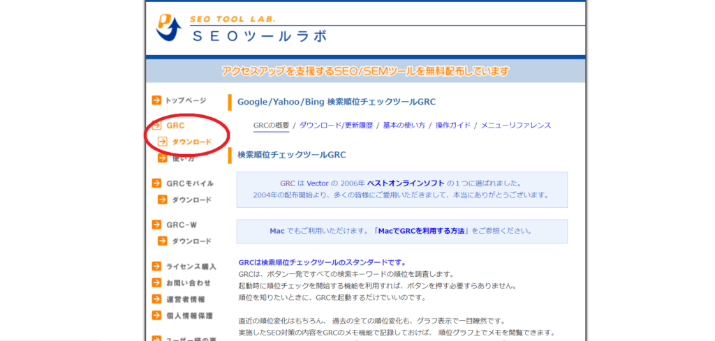Open ダウンロード link under GRC-W

coord(191,241)
